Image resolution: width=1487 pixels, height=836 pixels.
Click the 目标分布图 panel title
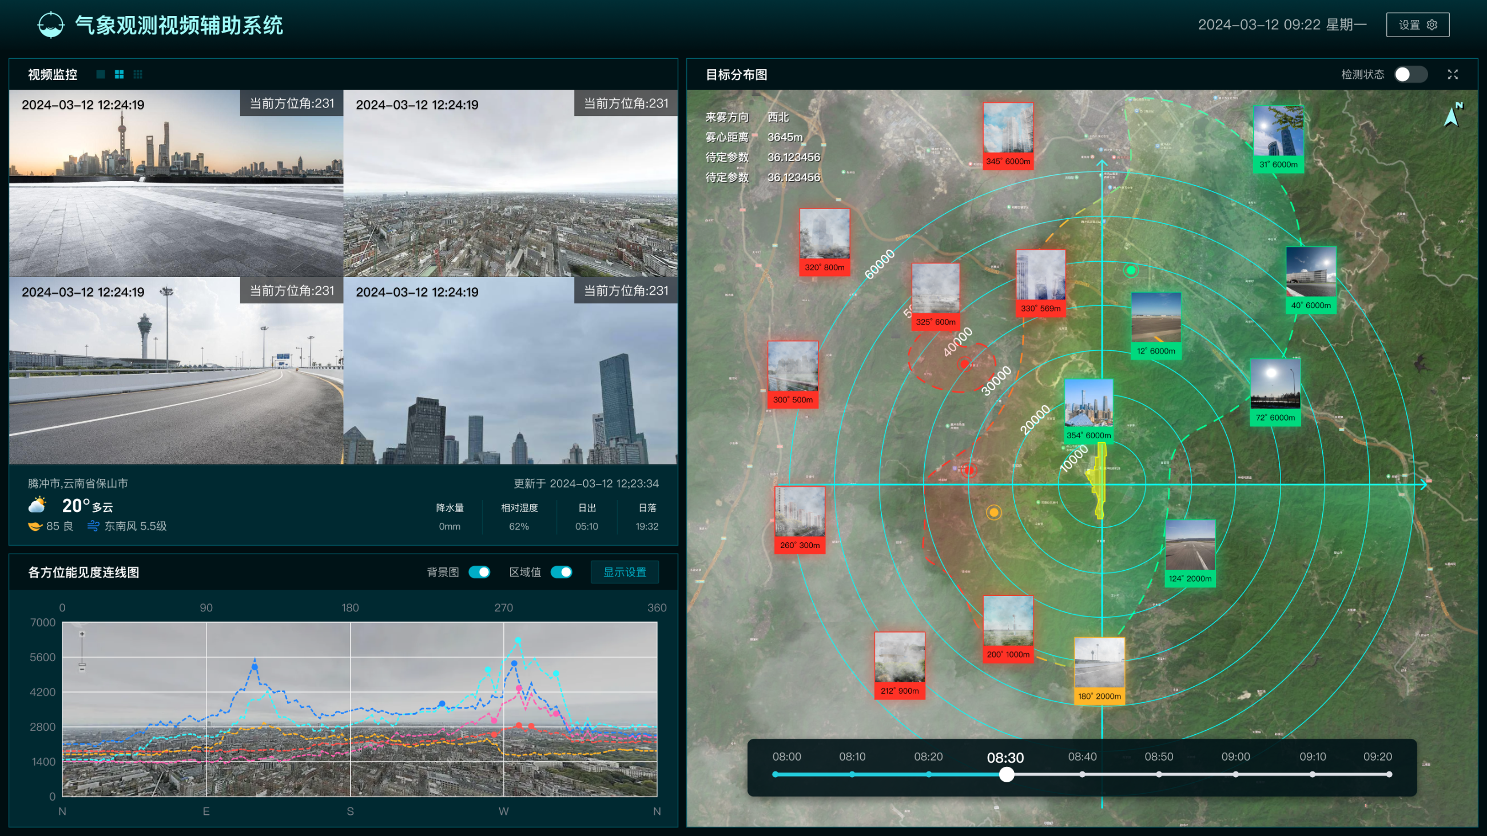736,74
